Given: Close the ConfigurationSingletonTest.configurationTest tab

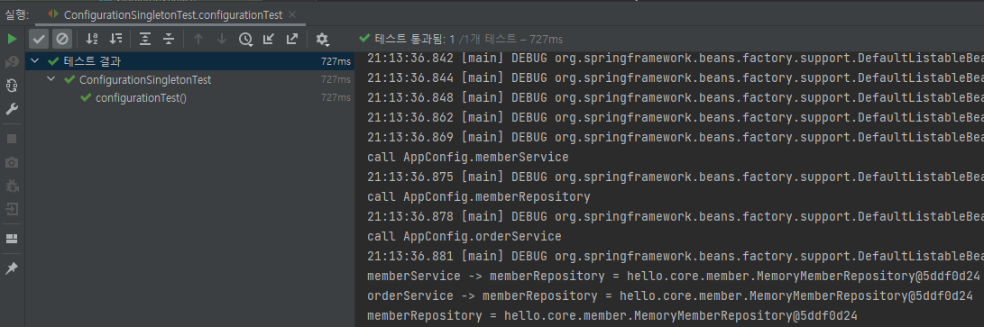Looking at the screenshot, I should tap(292, 14).
